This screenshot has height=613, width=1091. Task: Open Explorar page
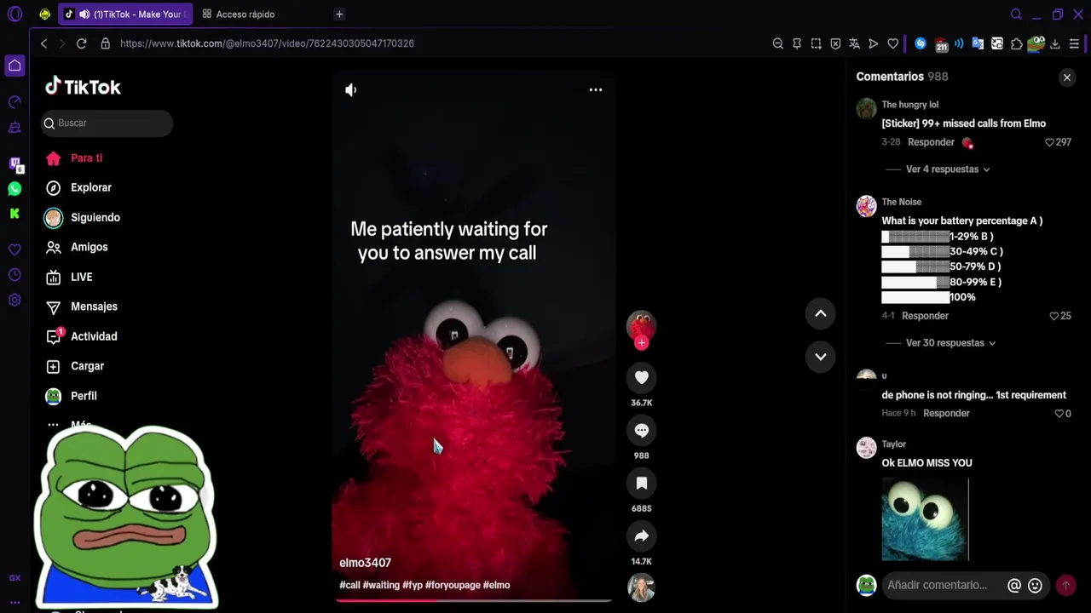coord(78,187)
